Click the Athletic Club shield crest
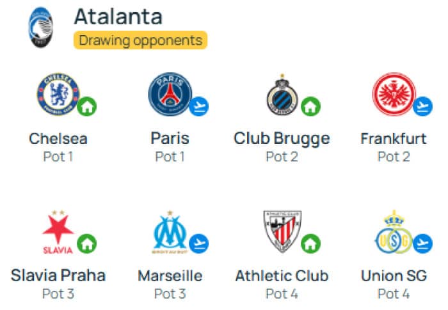Image resolution: width=448 pixels, height=310 pixels. pos(282,232)
